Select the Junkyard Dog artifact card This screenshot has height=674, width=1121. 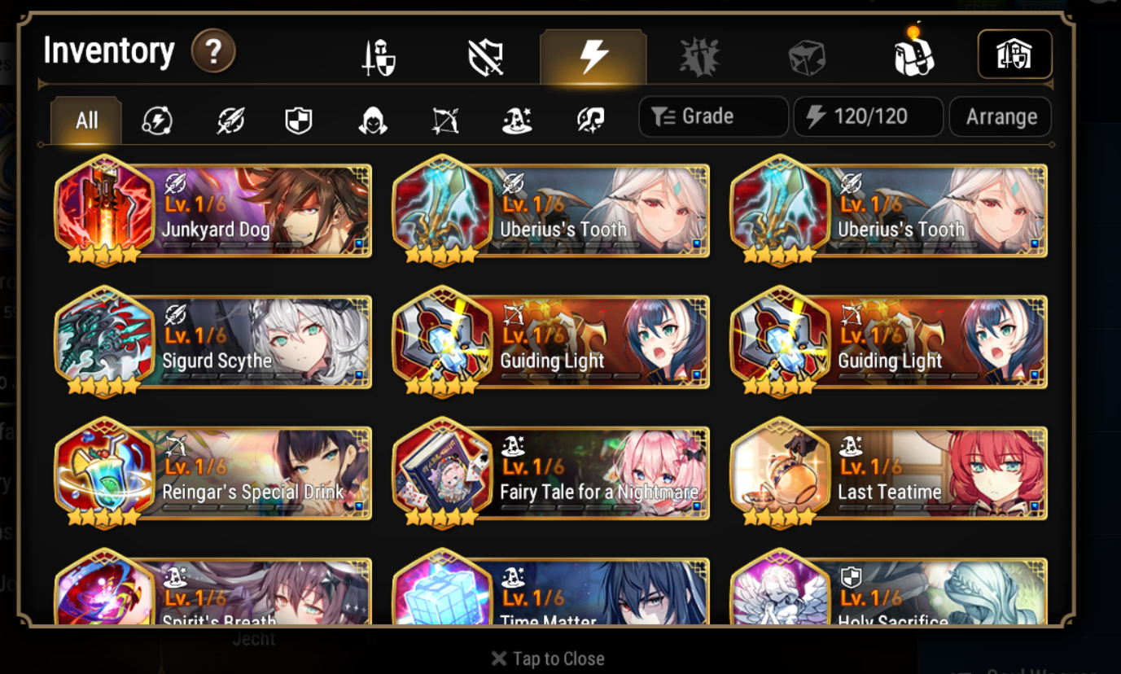(213, 210)
